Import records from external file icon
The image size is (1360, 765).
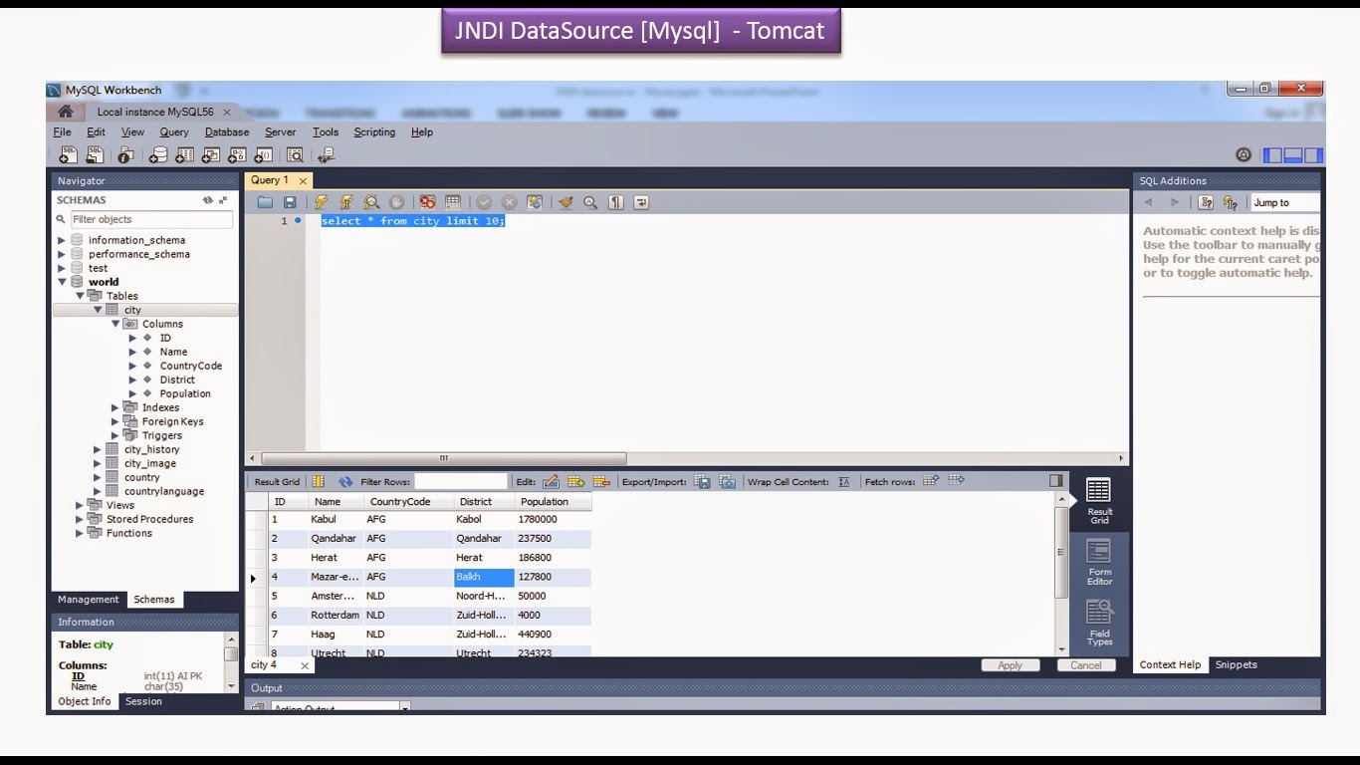728,481
